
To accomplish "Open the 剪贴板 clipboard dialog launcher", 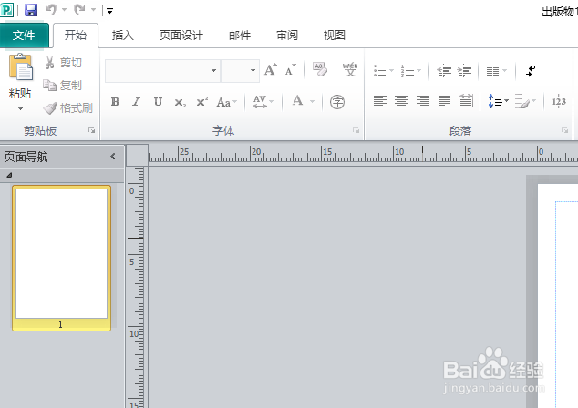I will 91,130.
